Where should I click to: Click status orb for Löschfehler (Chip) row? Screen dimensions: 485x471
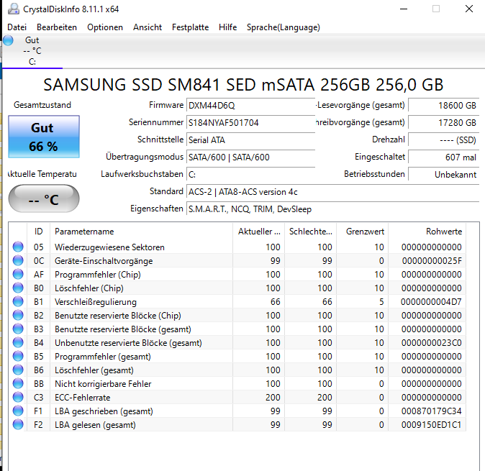tap(18, 288)
